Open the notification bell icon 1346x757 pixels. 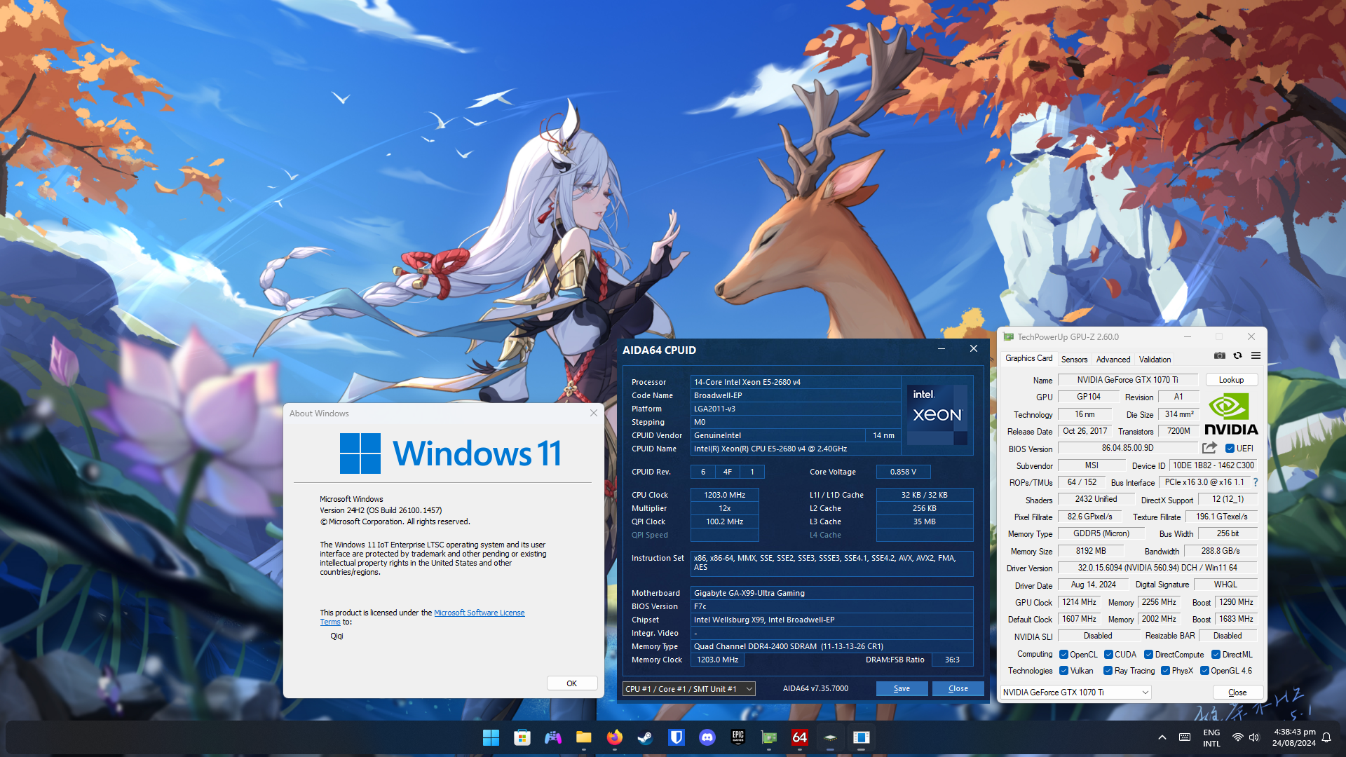pyautogui.click(x=1326, y=737)
